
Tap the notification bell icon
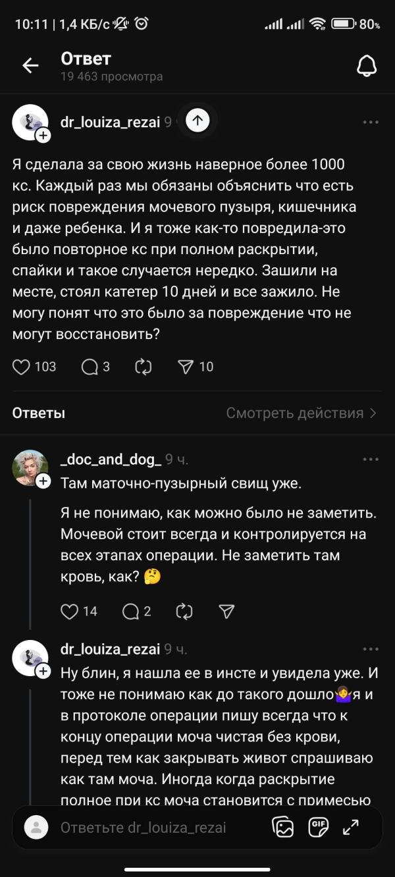pos(366,65)
